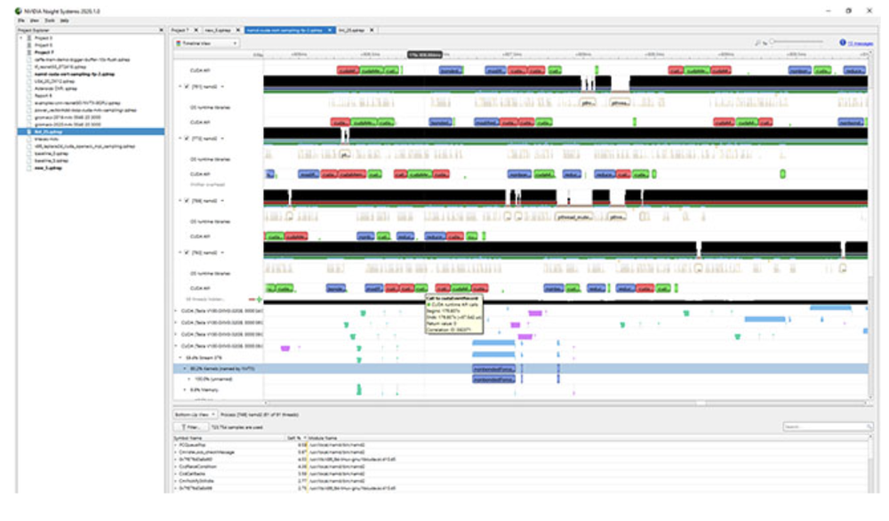889x521 pixels.
Task: Click the zoom magnifier icon beside slider
Action: point(758,43)
